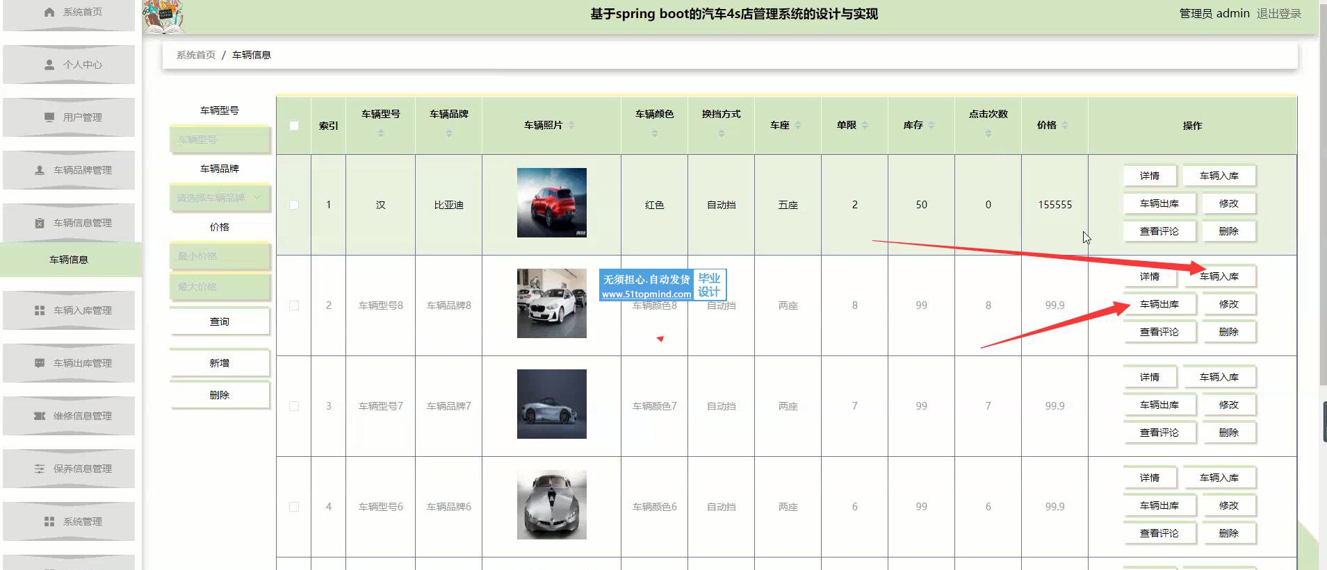Viewport: 1327px width, 570px height.
Task: Click the person icon beside 个人中心
Action: [49, 65]
